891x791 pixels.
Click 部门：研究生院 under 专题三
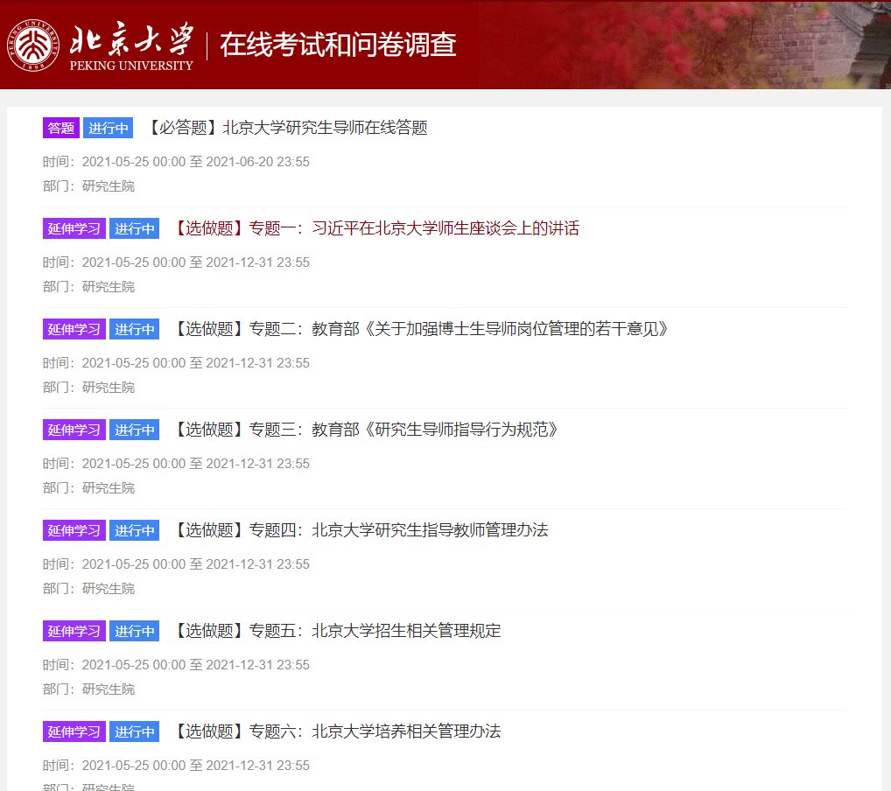(x=88, y=488)
